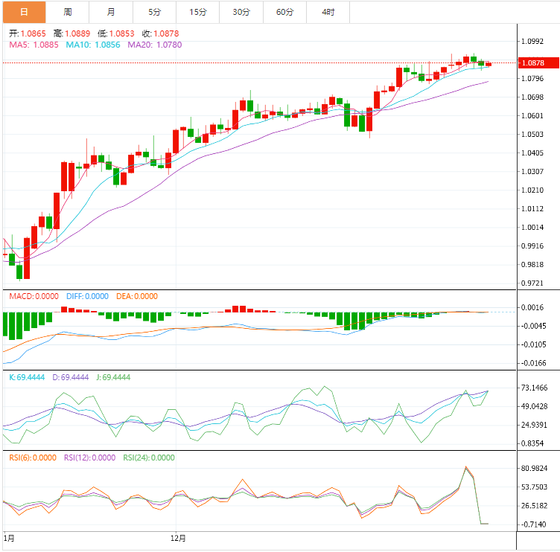This screenshot has height=552, width=560.
Task: Select the 15分 timeframe tab
Action: 198,12
